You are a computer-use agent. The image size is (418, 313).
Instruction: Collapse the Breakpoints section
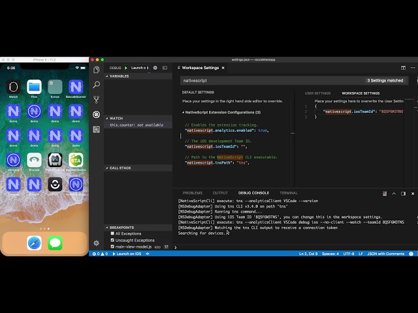pyautogui.click(x=138, y=228)
